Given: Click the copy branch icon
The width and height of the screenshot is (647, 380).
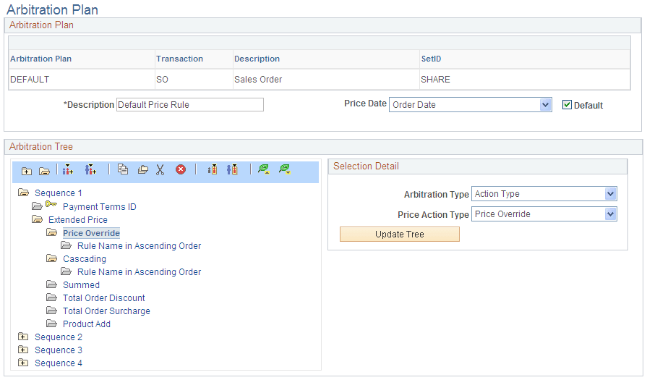Looking at the screenshot, I should 142,169.
